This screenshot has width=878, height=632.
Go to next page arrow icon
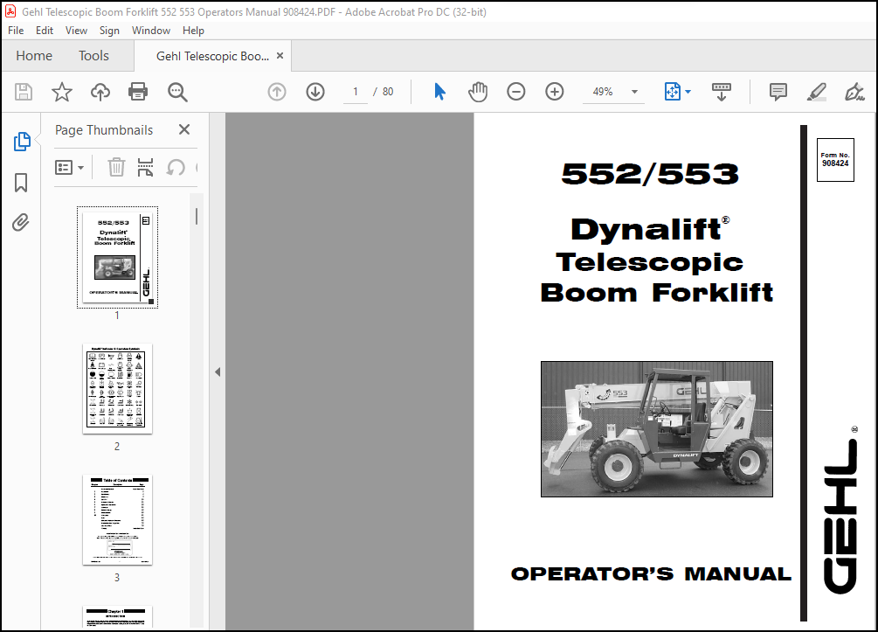(x=315, y=92)
